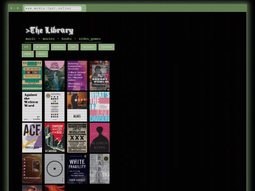Screen dimensions: 255x191
Task: Filter books by On Shelf
Action: 41,47
